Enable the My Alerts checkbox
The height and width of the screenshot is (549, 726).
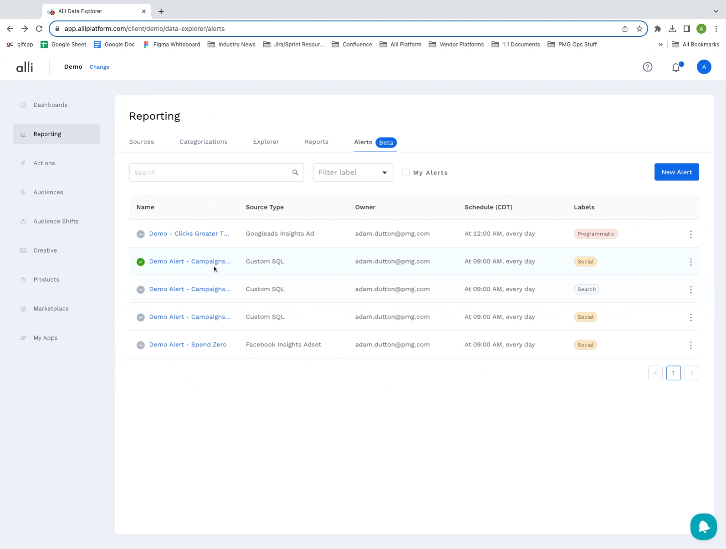point(406,173)
